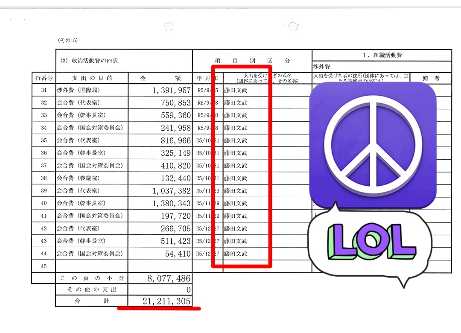Click the amount 1,037,382
Screen dimensions: 461x333
172,191
